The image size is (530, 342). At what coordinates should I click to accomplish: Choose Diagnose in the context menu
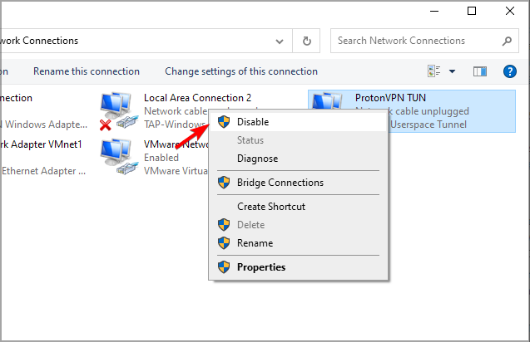pos(257,159)
